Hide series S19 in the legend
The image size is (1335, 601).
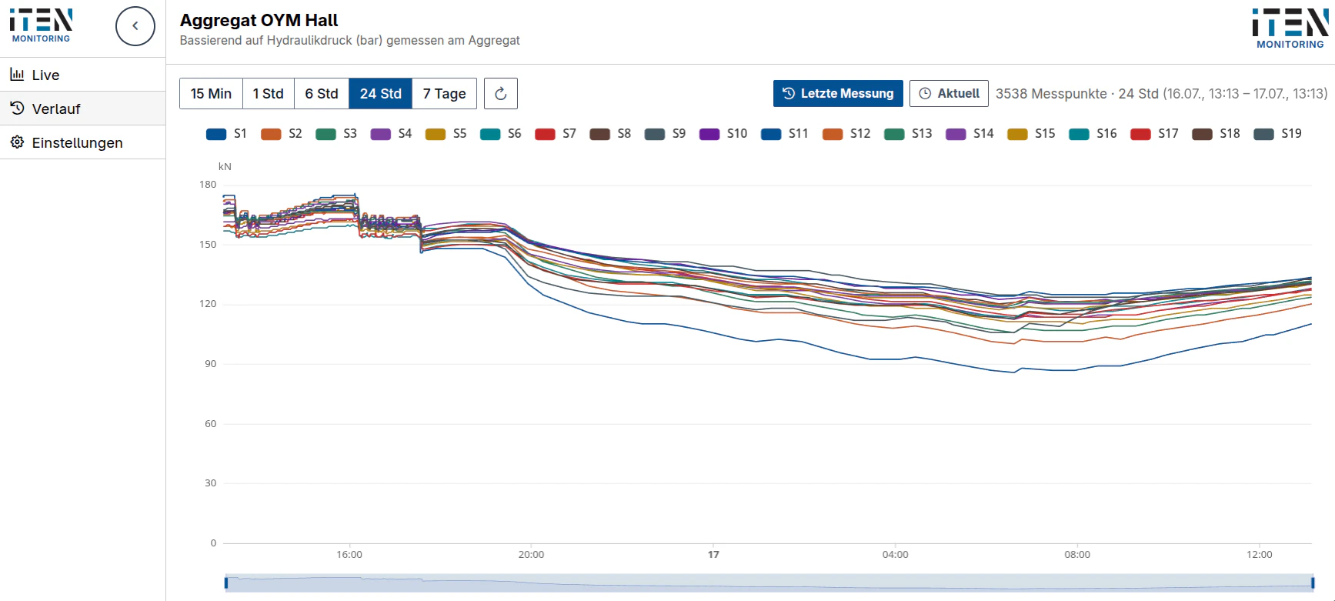(x=1277, y=134)
